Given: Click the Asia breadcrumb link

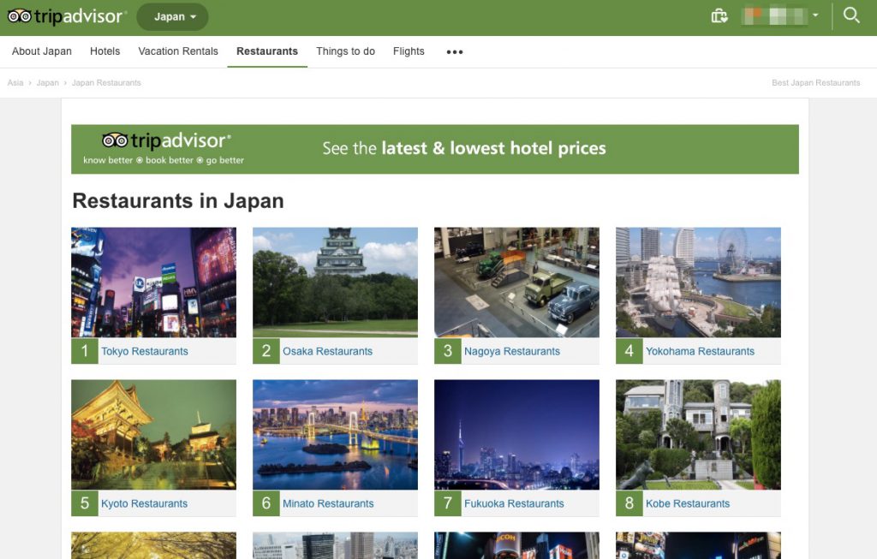Looking at the screenshot, I should 15,83.
